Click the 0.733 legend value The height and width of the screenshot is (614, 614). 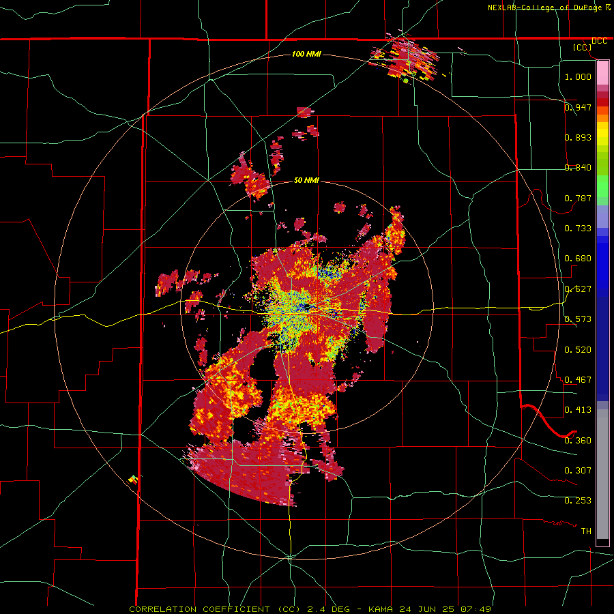tap(578, 228)
